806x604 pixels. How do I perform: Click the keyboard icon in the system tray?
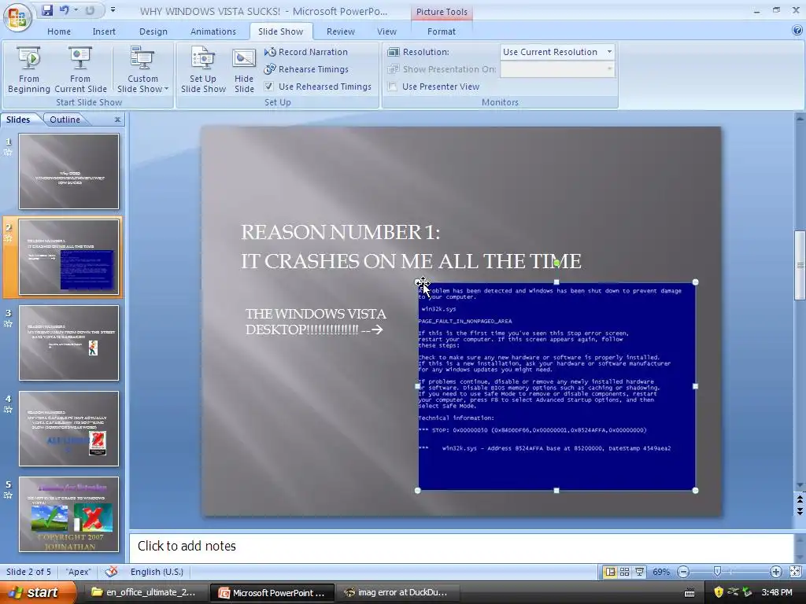point(690,593)
